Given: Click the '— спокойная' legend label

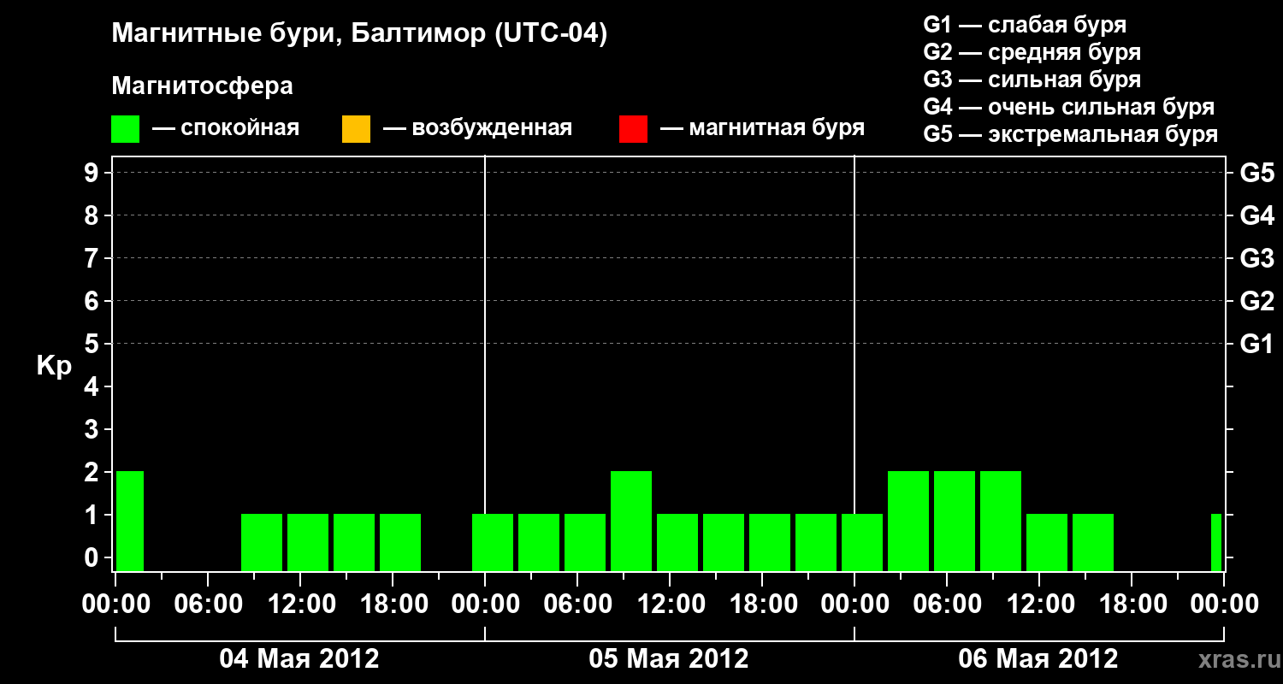Looking at the screenshot, I should pyautogui.click(x=226, y=128).
